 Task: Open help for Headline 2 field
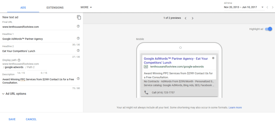tap(78, 50)
